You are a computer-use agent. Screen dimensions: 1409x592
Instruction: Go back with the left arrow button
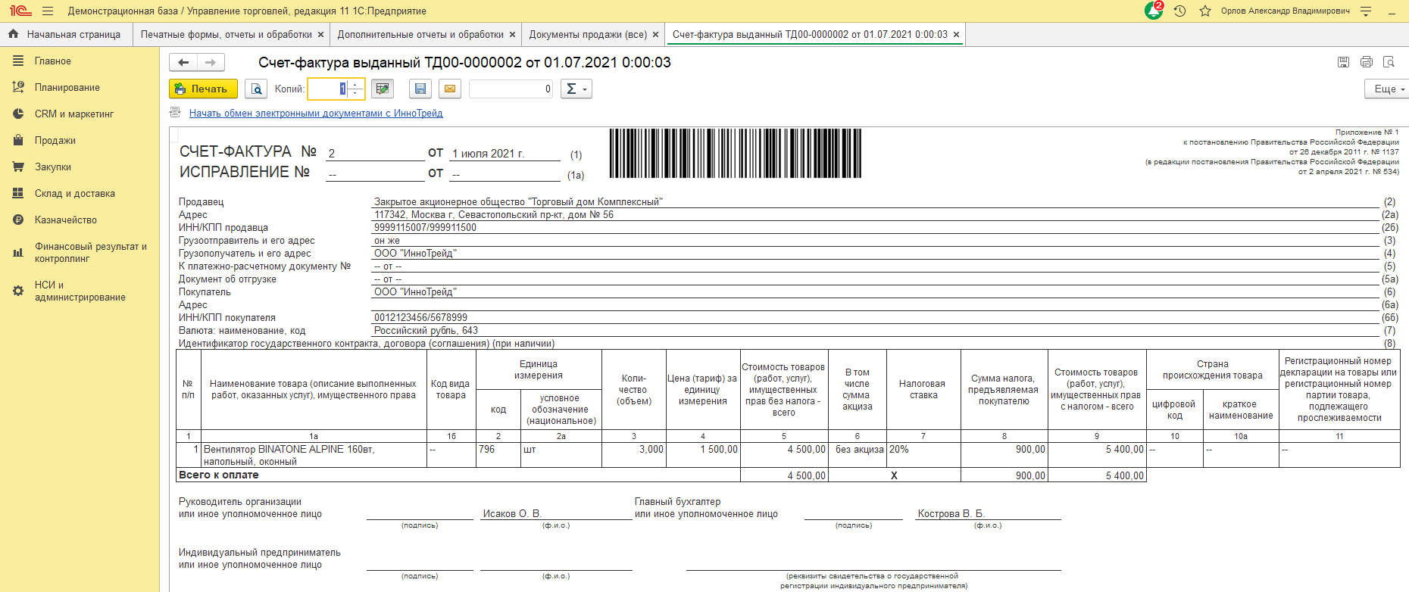point(183,62)
